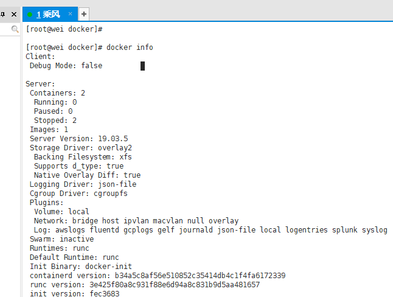Screen dimensions: 393x297
Task: Click 'Swarm: inactive' line
Action: (x=61, y=239)
